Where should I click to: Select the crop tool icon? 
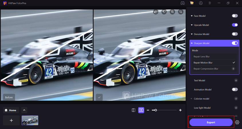tap(181, 12)
